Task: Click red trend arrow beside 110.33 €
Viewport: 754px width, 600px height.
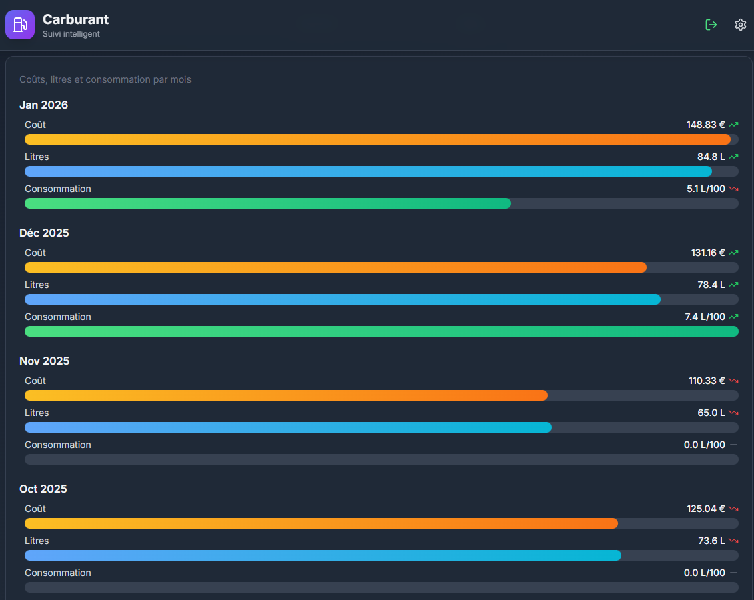Action: pyautogui.click(x=733, y=381)
